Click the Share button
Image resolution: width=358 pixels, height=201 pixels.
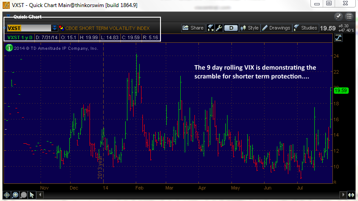(x=193, y=28)
